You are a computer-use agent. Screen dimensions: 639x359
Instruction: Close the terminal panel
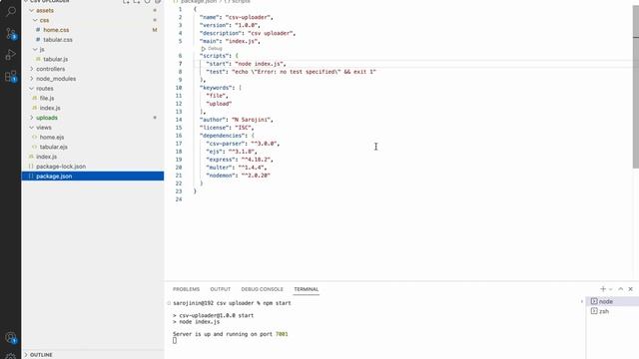point(630,289)
